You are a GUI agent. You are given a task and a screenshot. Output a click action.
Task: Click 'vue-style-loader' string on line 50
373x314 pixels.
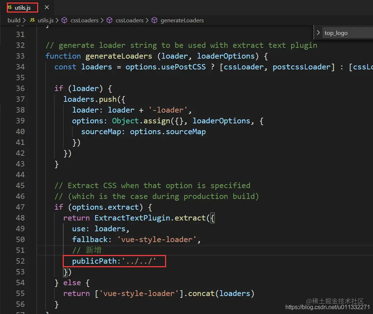pyautogui.click(x=156, y=240)
